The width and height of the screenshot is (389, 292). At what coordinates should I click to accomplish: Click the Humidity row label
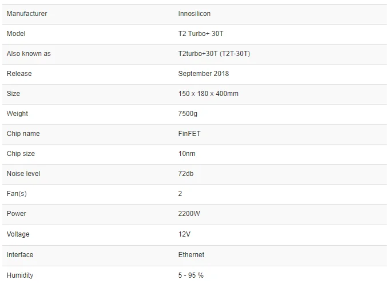point(20,275)
